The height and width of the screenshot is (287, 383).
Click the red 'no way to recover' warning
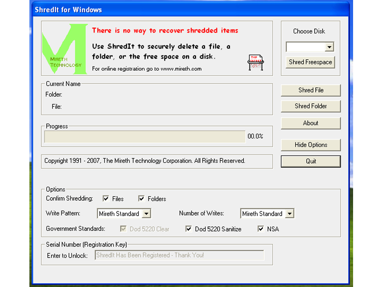click(165, 30)
